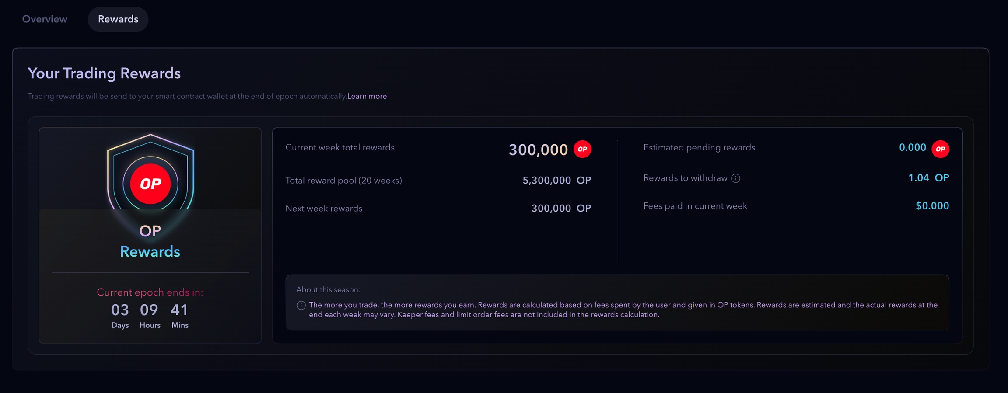1008x393 pixels.
Task: Click the 5,300,000 OP total reward pool value
Action: coord(556,181)
